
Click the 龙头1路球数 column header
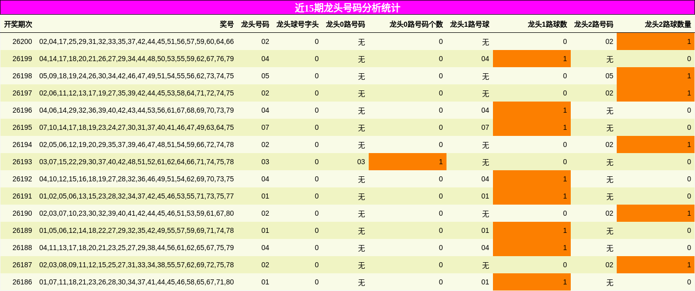pyautogui.click(x=548, y=24)
